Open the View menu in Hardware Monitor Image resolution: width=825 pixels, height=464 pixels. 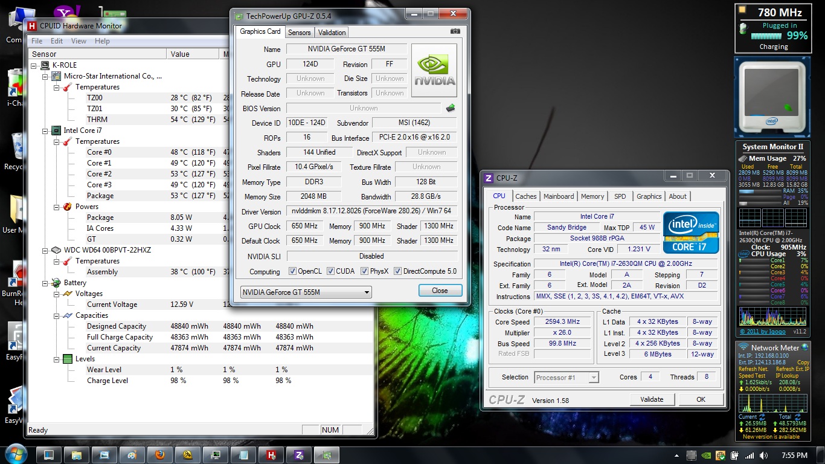point(79,41)
